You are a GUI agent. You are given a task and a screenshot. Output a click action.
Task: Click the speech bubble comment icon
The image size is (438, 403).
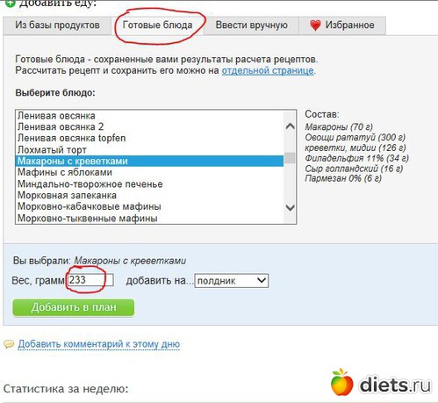pyautogui.click(x=9, y=344)
